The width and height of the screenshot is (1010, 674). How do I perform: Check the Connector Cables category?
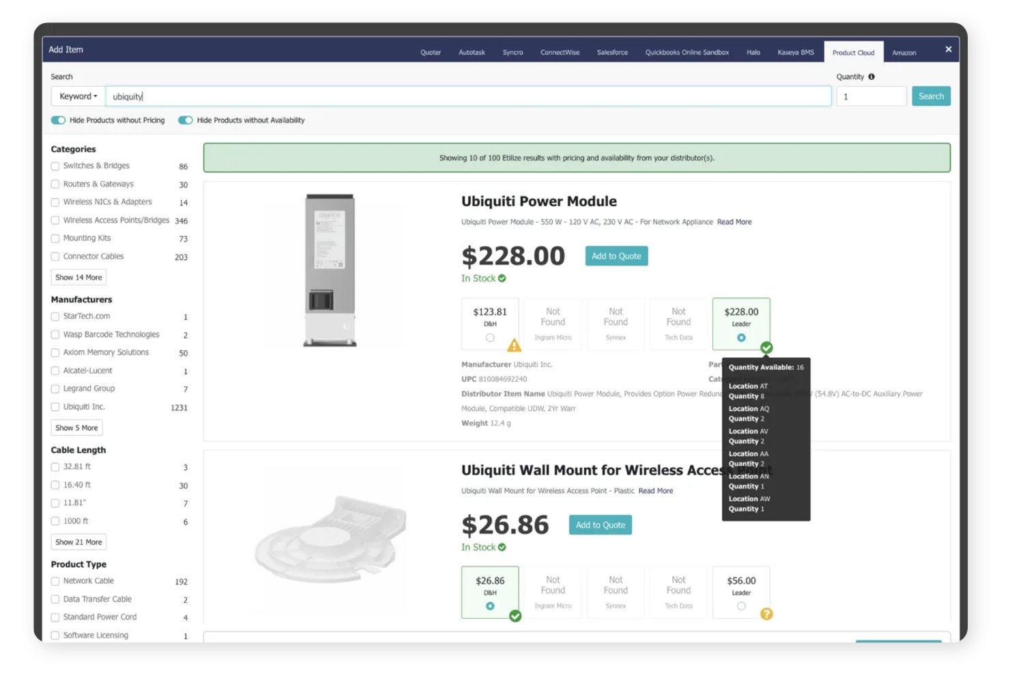55,257
